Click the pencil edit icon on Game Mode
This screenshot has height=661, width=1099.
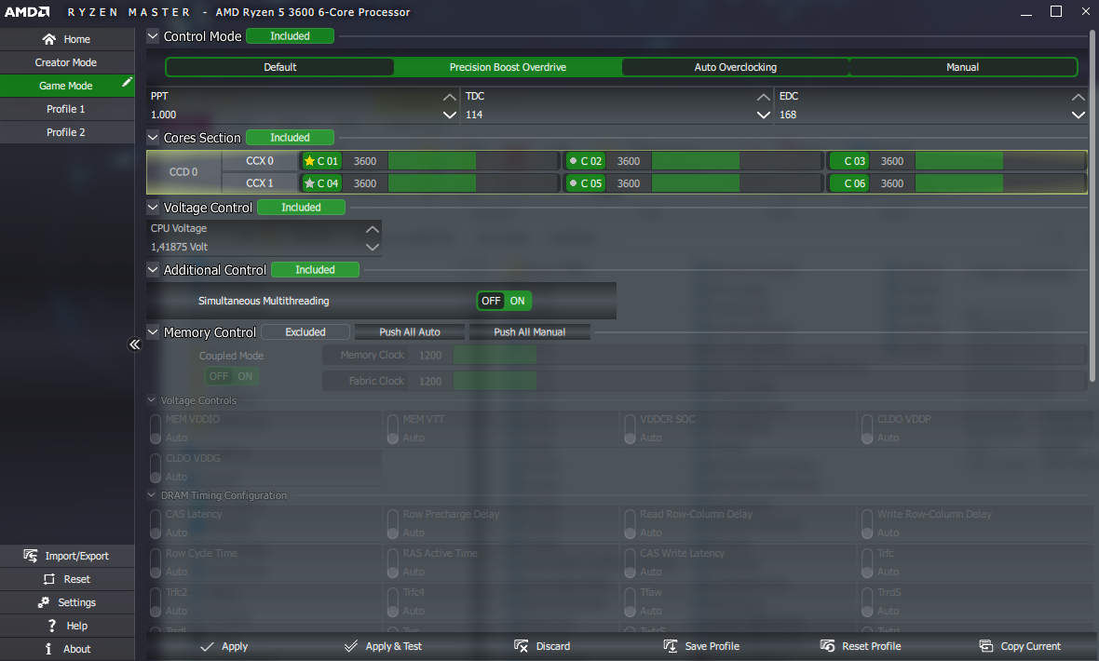[127, 82]
